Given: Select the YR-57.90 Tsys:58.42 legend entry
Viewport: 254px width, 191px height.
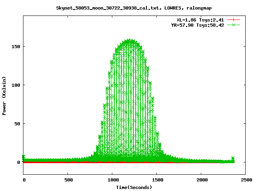Looking at the screenshot, I should pyautogui.click(x=198, y=25).
